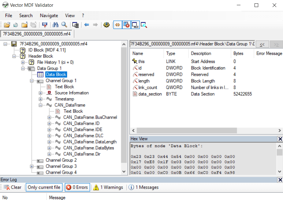Image resolution: width=283 pixels, height=200 pixels.
Task: Click the Close all files icon
Action: pyautogui.click(x=33, y=25)
